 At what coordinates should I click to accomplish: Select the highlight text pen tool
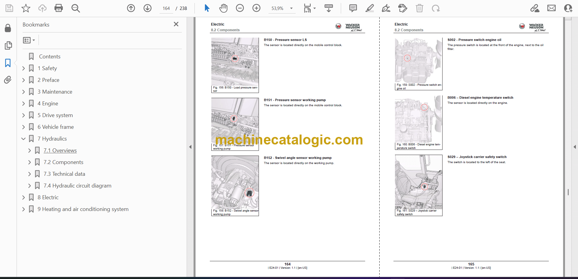pyautogui.click(x=369, y=8)
